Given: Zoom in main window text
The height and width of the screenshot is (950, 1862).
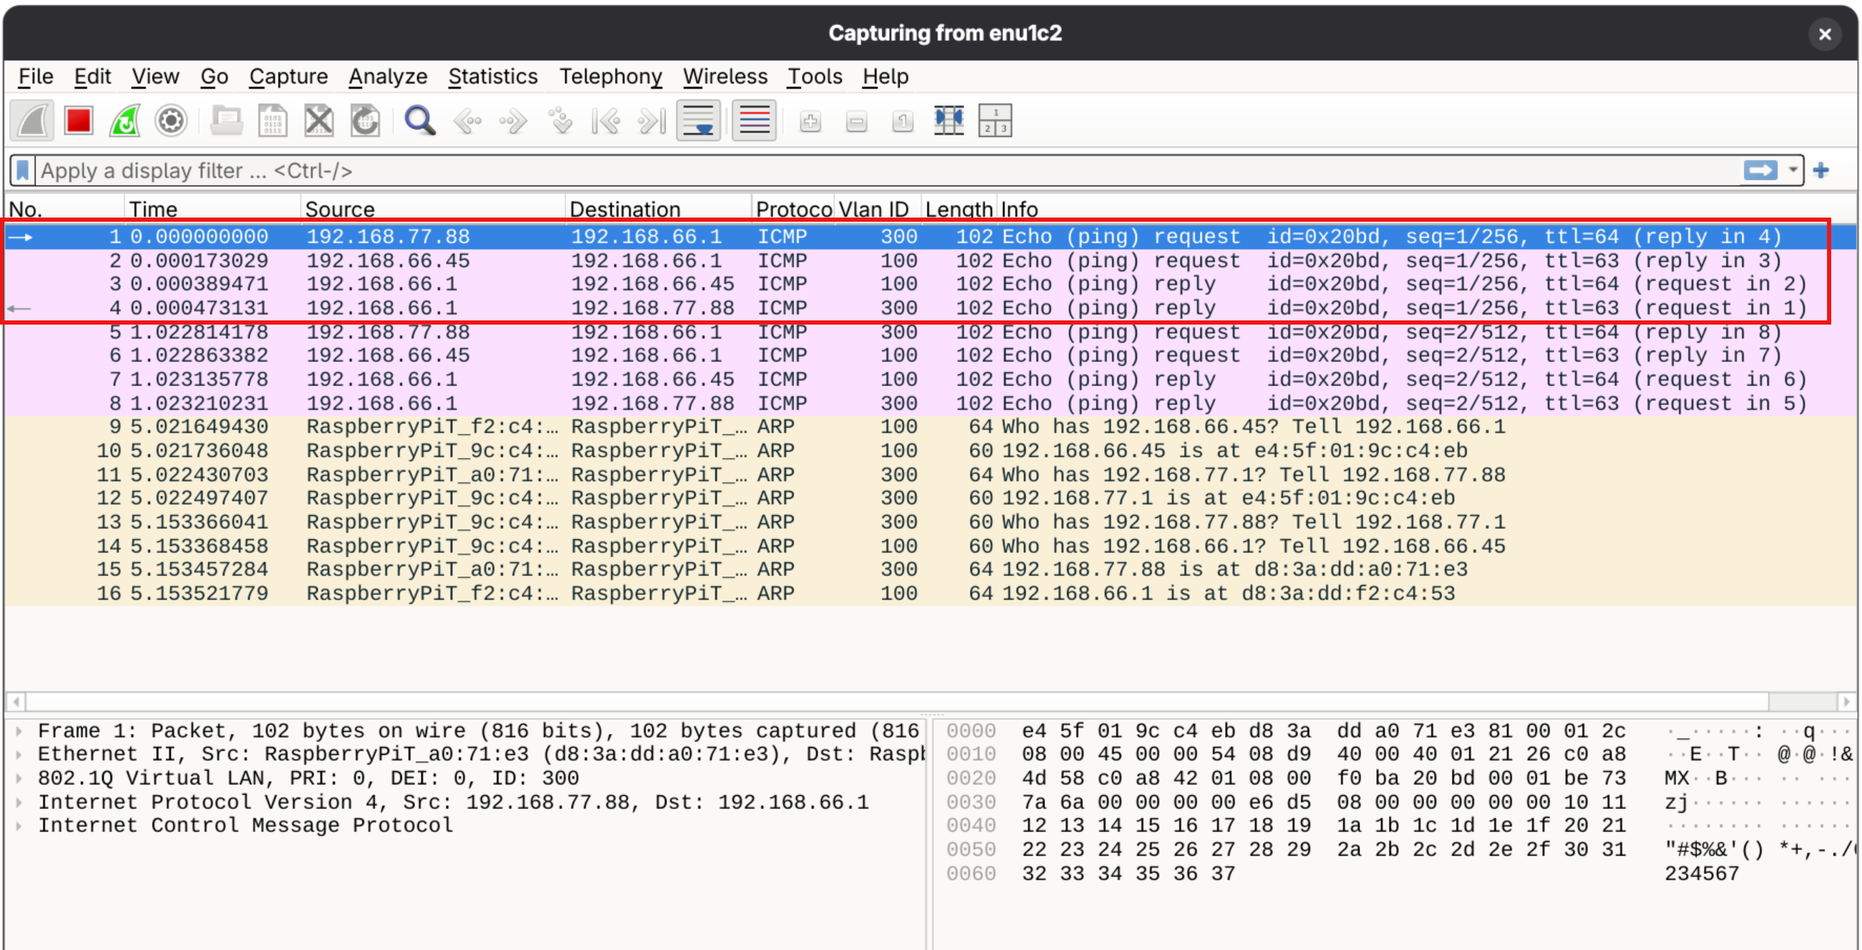Looking at the screenshot, I should (x=811, y=120).
